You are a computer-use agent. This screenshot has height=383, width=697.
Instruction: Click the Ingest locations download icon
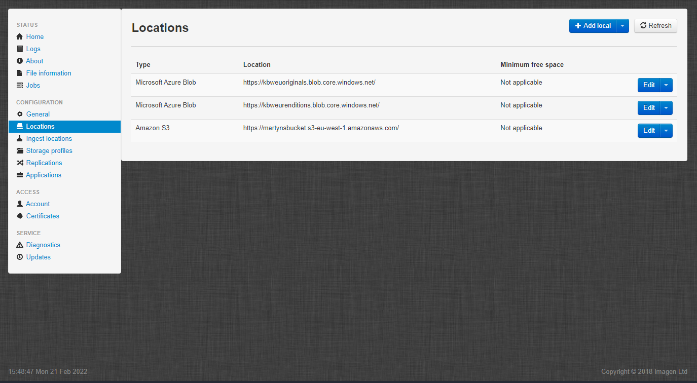[x=20, y=138]
